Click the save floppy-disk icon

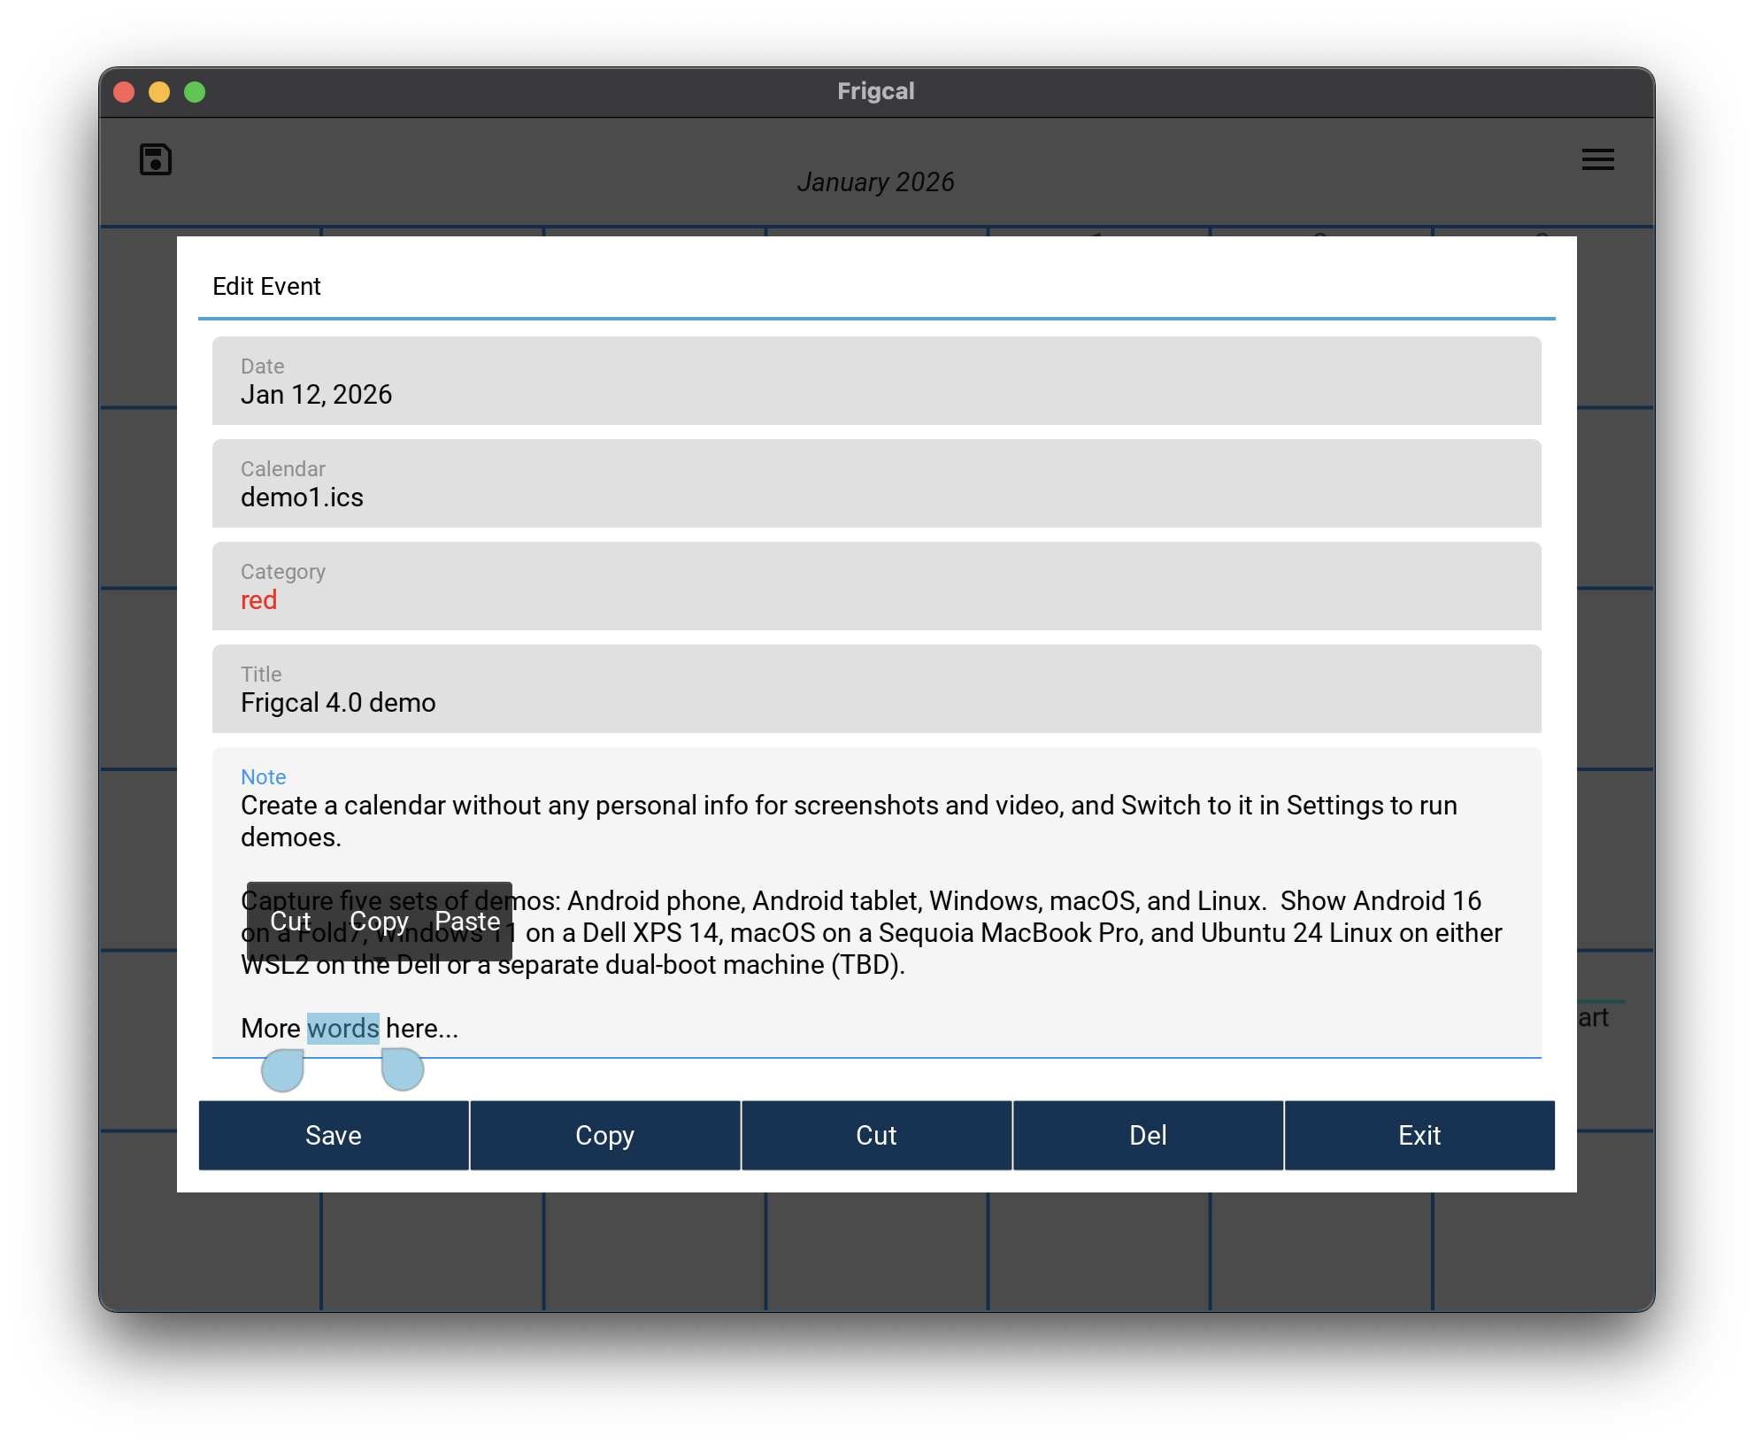[x=156, y=159]
